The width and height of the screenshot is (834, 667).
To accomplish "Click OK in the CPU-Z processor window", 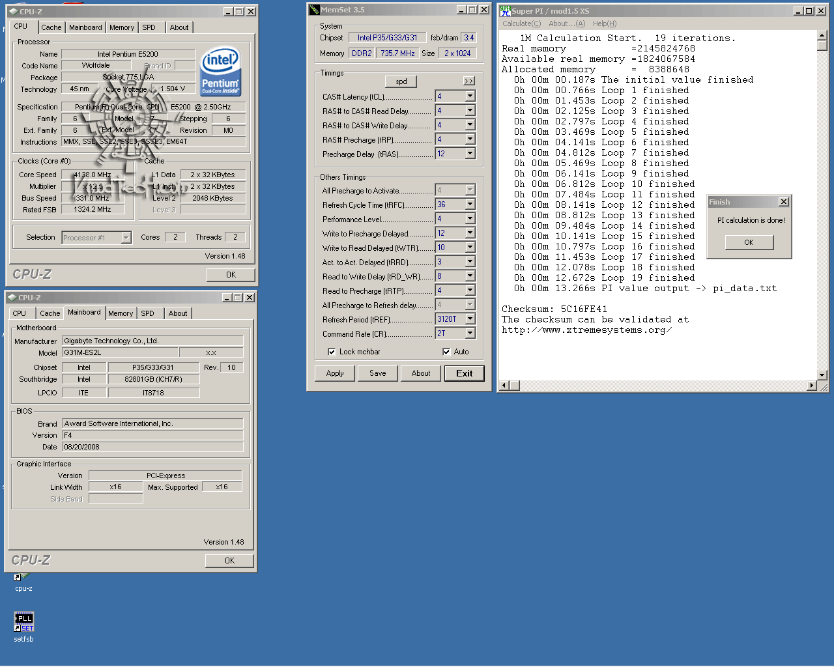I will pyautogui.click(x=231, y=275).
